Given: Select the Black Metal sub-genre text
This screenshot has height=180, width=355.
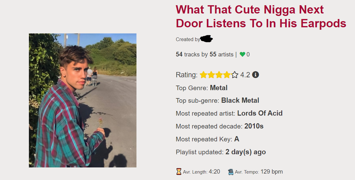Looking at the screenshot, I should (x=240, y=100).
